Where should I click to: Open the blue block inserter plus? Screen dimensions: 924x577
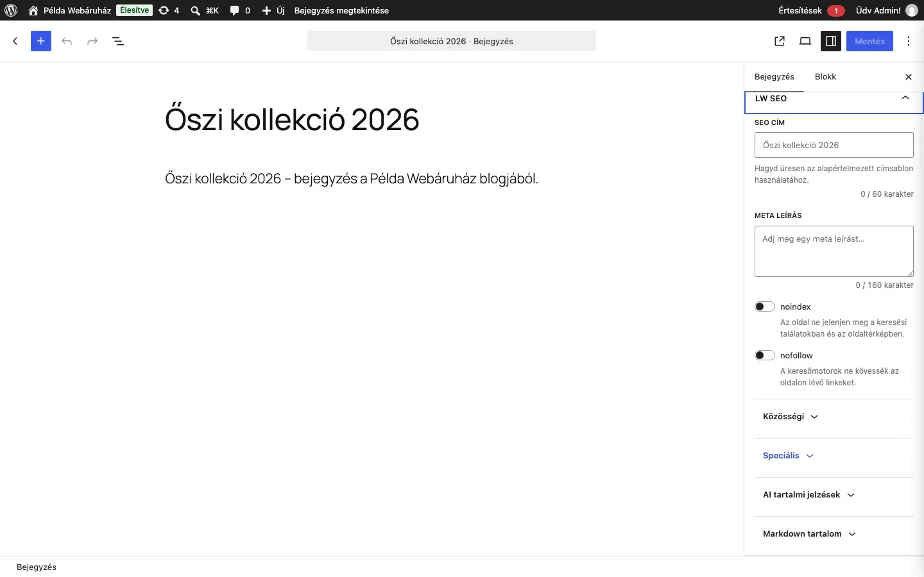[41, 41]
